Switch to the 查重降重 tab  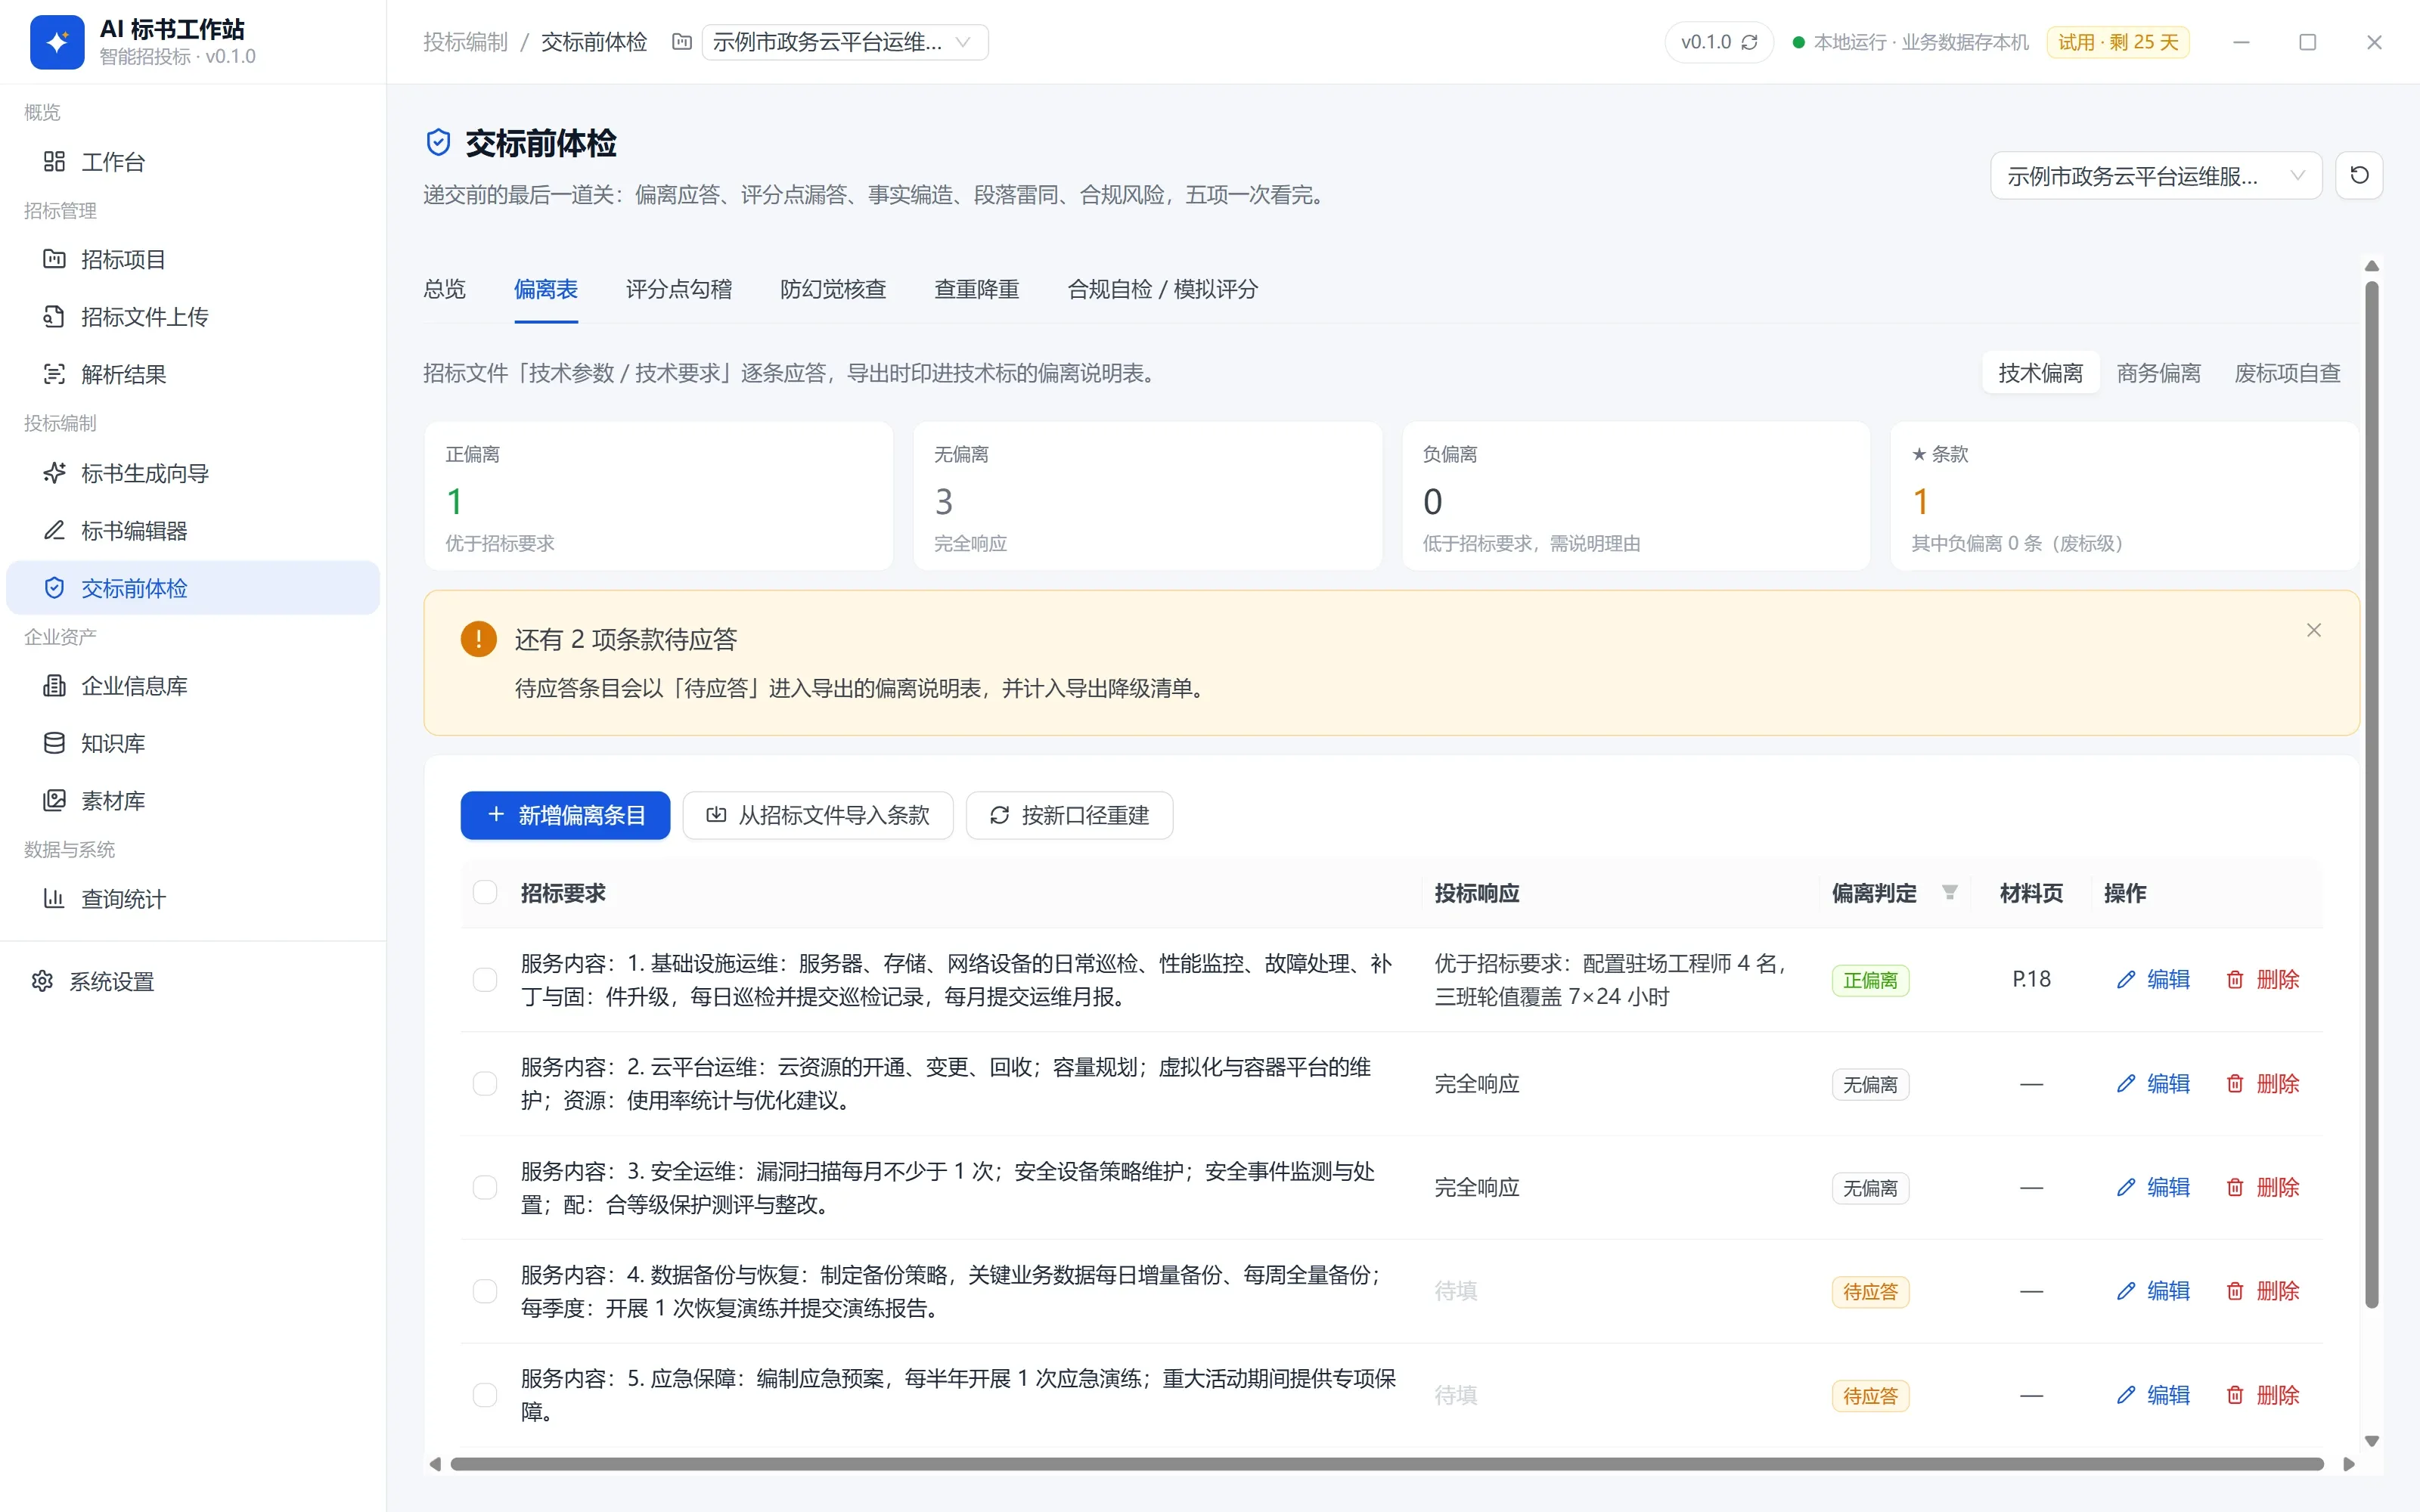point(977,290)
